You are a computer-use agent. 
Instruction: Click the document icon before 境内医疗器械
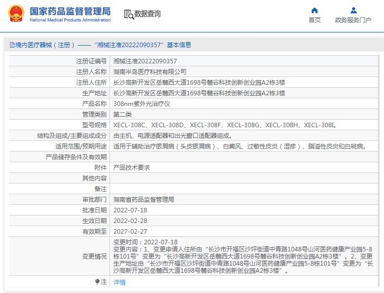pyautogui.click(x=12, y=45)
